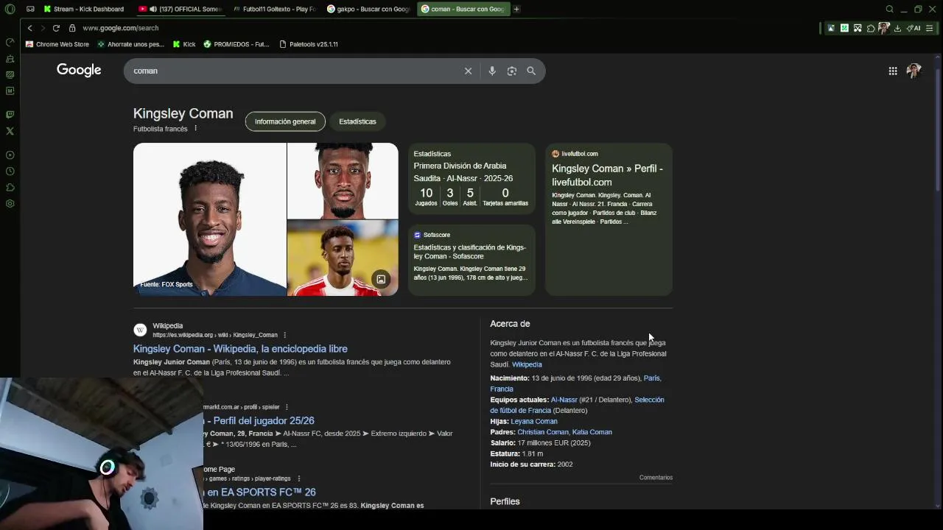Start Google voice search via microphone
Image resolution: width=943 pixels, height=530 pixels.
[x=492, y=71]
